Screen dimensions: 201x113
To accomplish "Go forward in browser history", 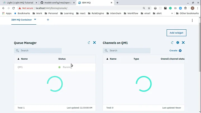I will [x=8, y=8].
